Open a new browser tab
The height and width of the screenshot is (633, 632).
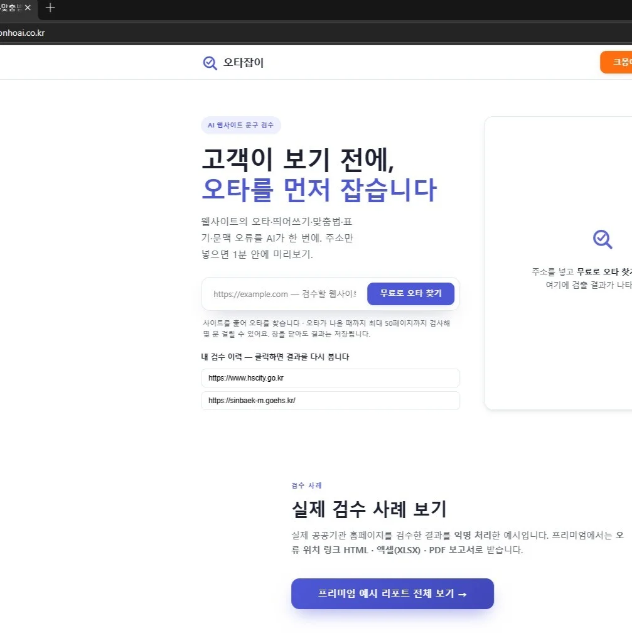pos(50,8)
